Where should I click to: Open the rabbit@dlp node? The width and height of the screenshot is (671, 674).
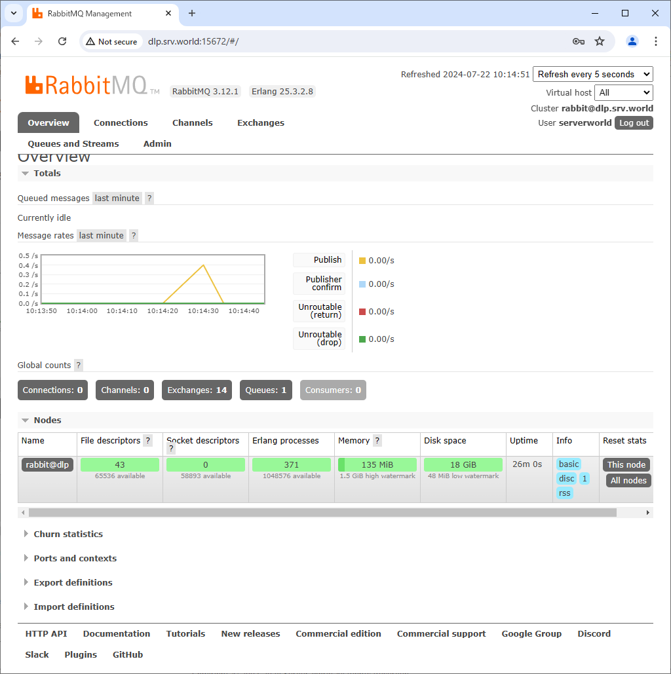(47, 464)
